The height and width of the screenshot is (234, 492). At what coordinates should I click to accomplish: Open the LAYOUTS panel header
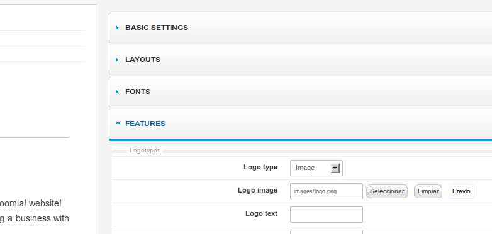pos(301,60)
